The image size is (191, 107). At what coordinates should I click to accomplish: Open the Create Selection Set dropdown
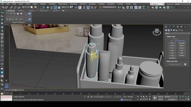[x=109, y=7]
